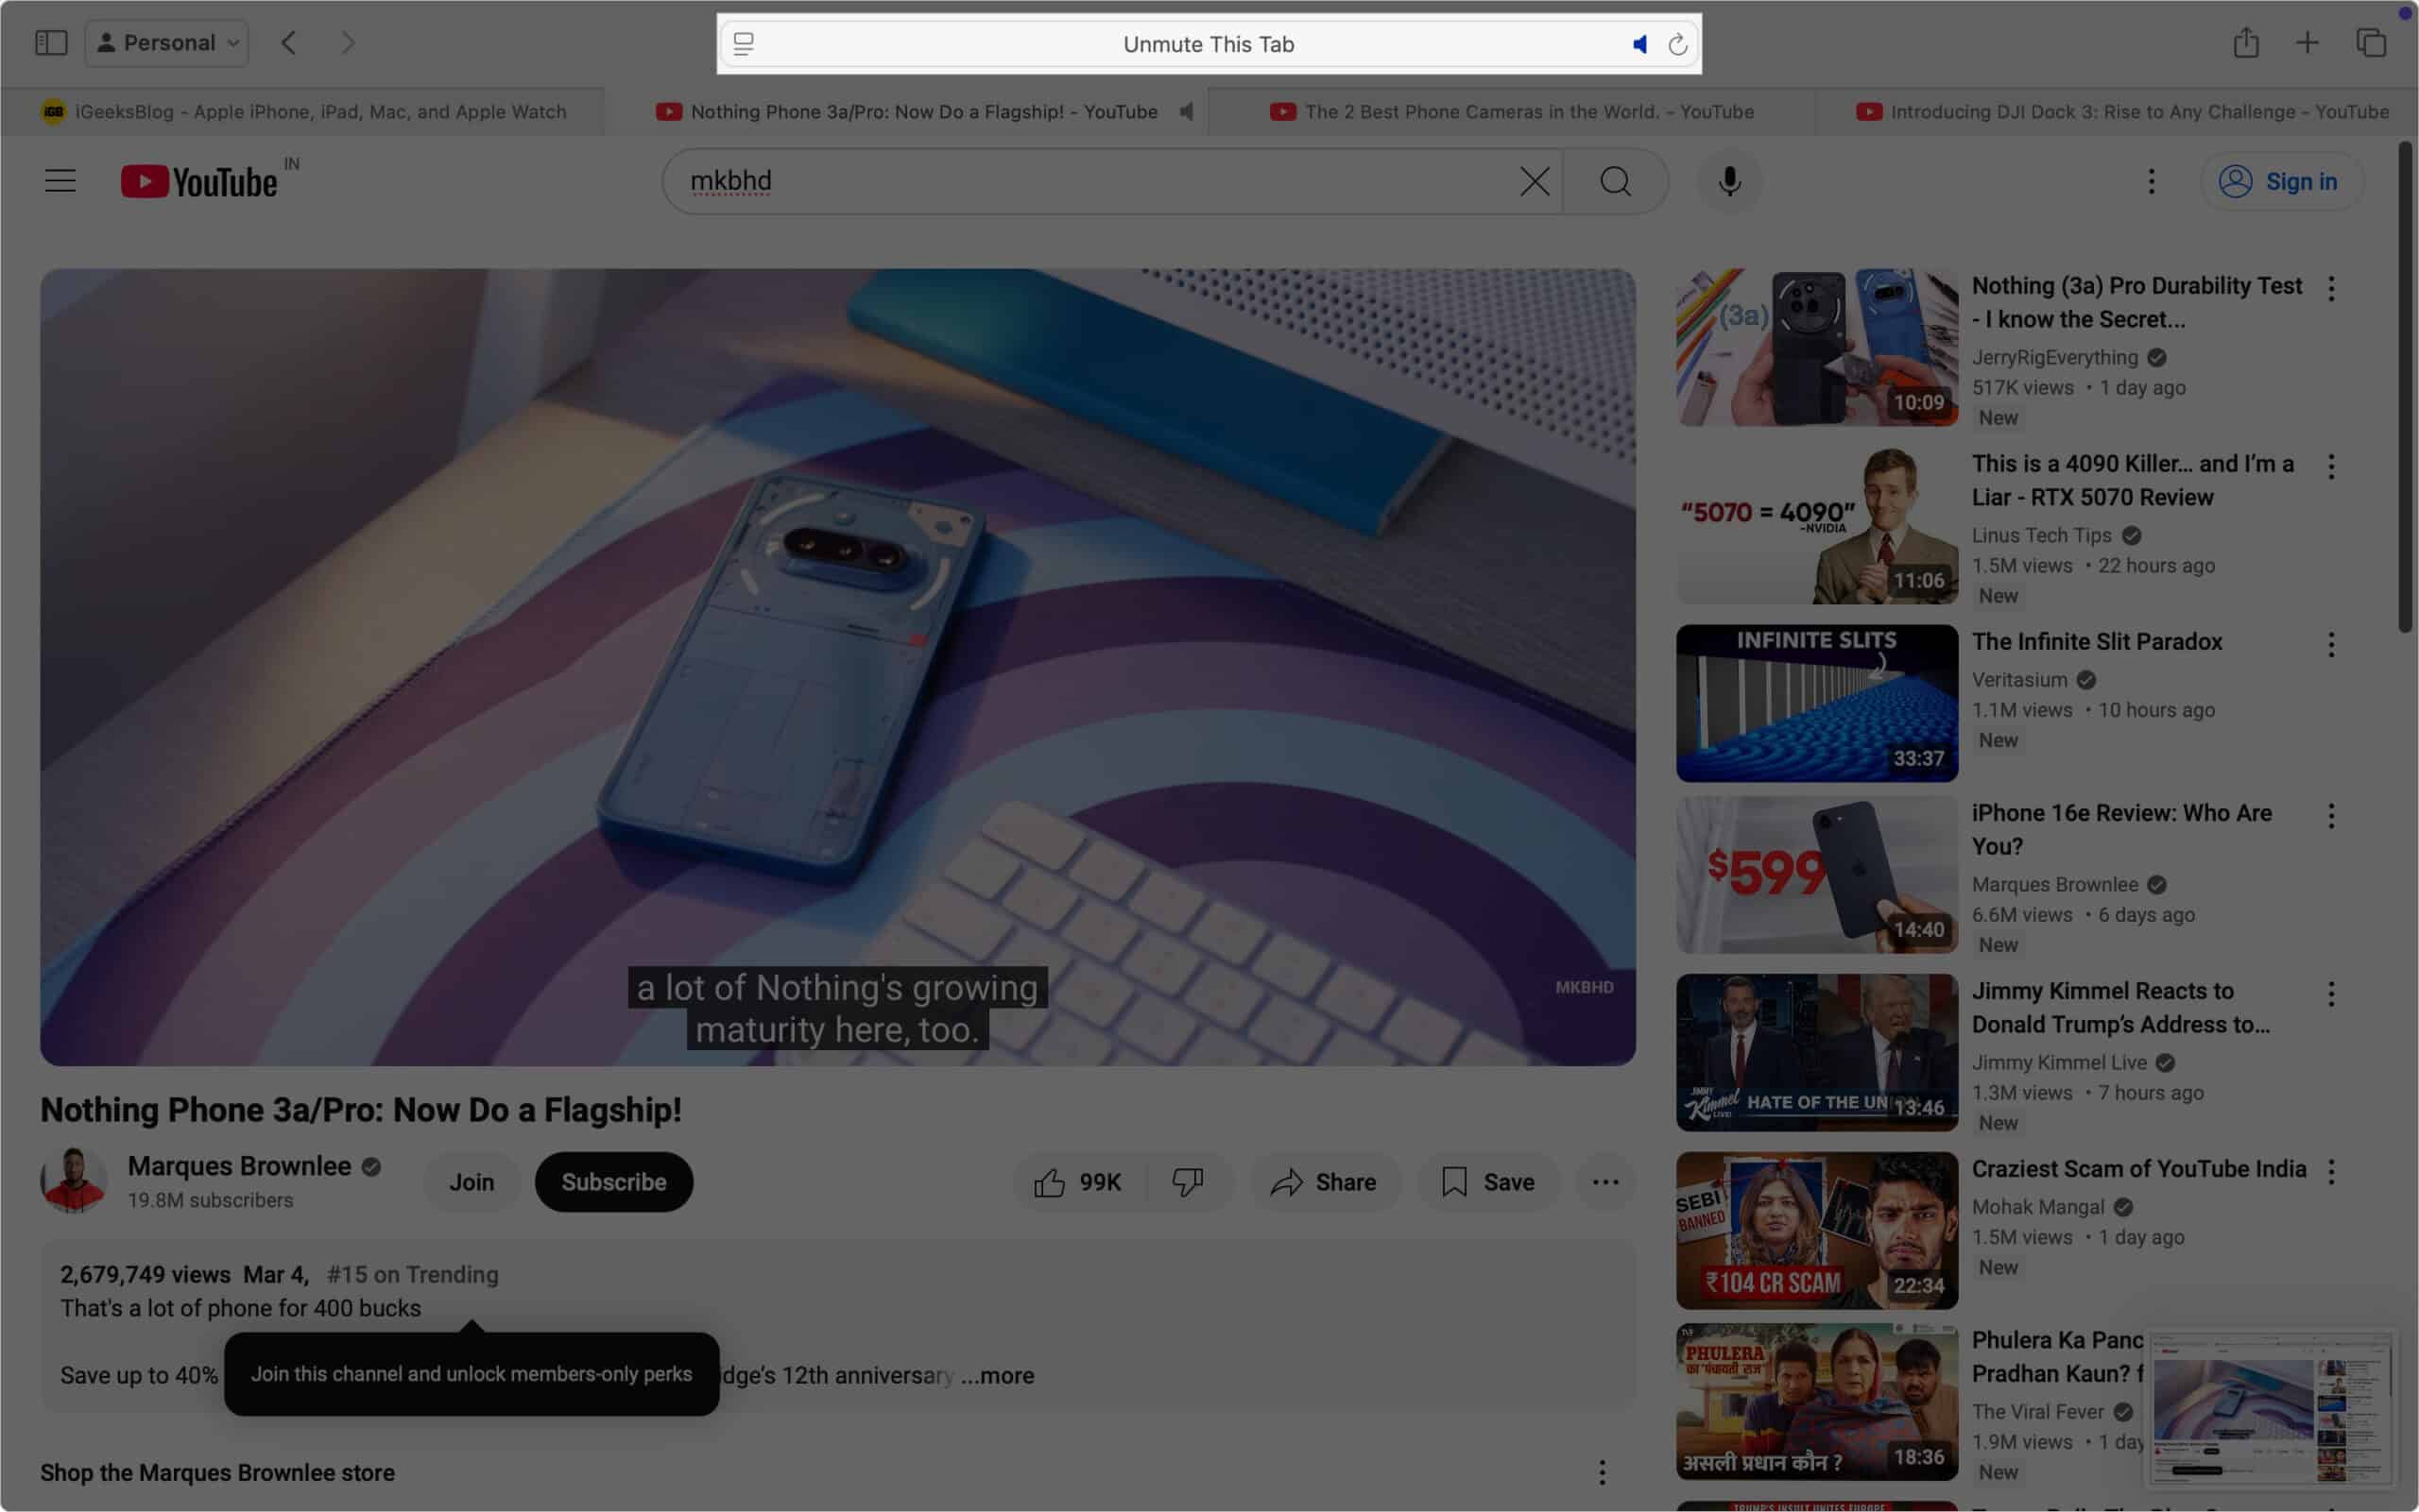
Task: Open options for Nothing (3a) Pro Durability Test
Action: (2331, 289)
